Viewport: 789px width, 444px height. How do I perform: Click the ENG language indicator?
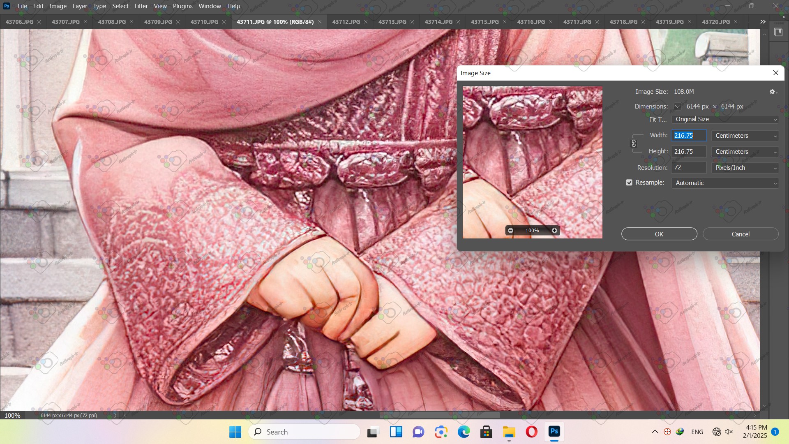pyautogui.click(x=697, y=432)
